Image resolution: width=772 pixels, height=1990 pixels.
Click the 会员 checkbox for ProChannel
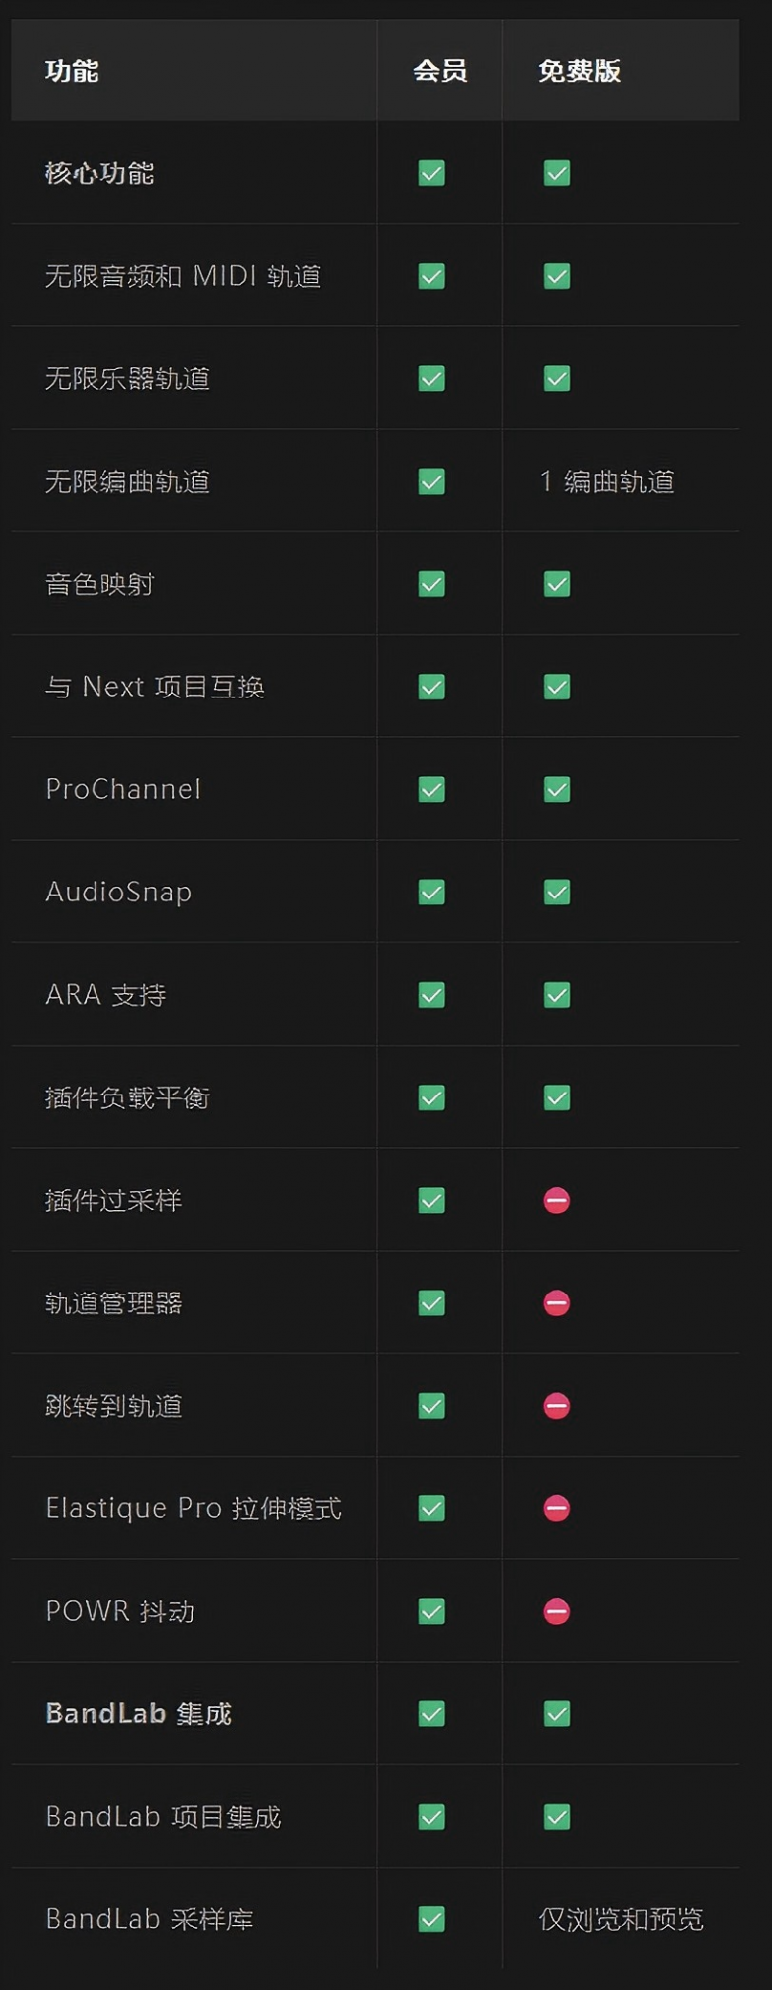click(x=431, y=790)
